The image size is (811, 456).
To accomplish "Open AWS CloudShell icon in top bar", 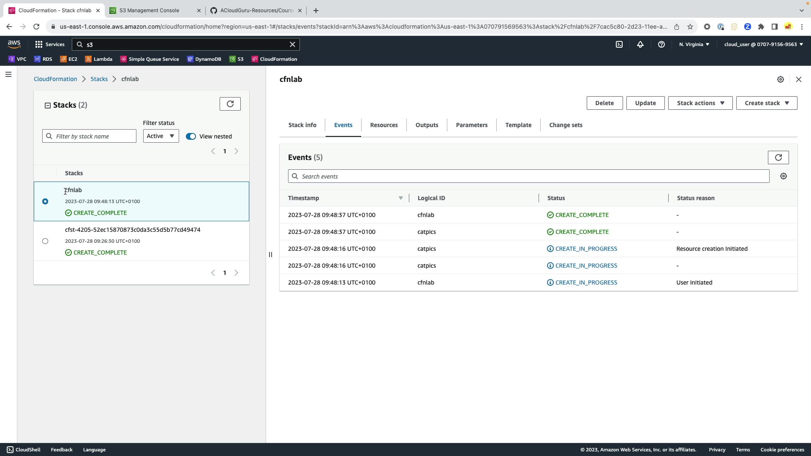I will click(x=619, y=44).
